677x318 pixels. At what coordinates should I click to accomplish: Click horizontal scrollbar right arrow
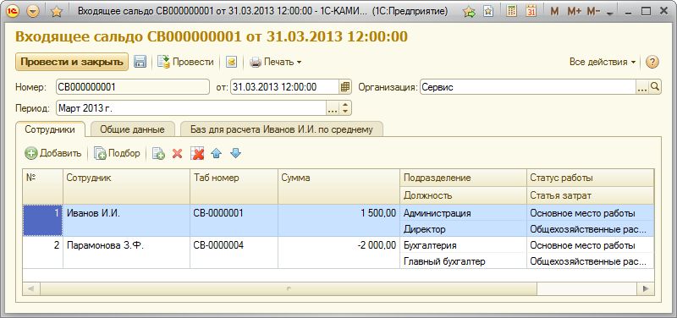click(646, 288)
